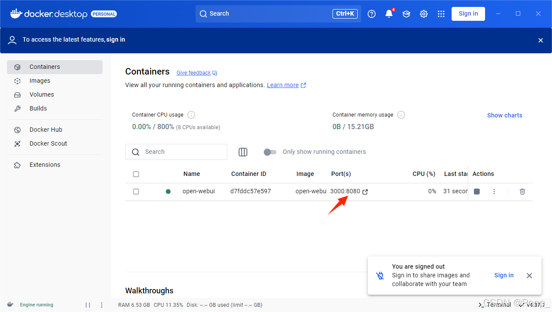Click the manage columns icon
This screenshot has width=552, height=312.
pyautogui.click(x=243, y=152)
